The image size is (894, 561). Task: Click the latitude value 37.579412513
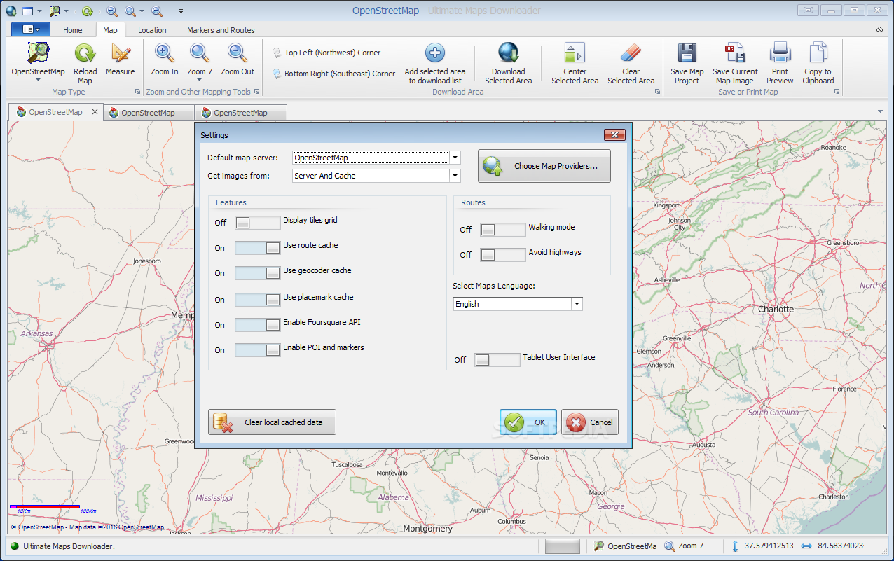pos(769,546)
